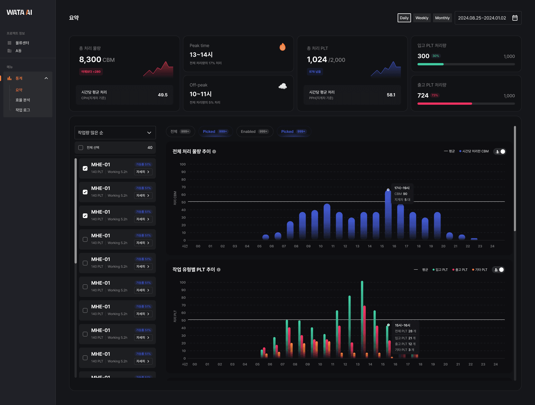
Task: Click 자세히 button on first MHE-01 card
Action: point(143,172)
